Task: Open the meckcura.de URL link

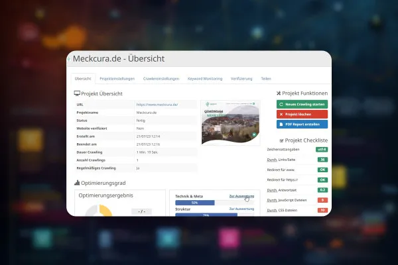Action: [x=157, y=105]
